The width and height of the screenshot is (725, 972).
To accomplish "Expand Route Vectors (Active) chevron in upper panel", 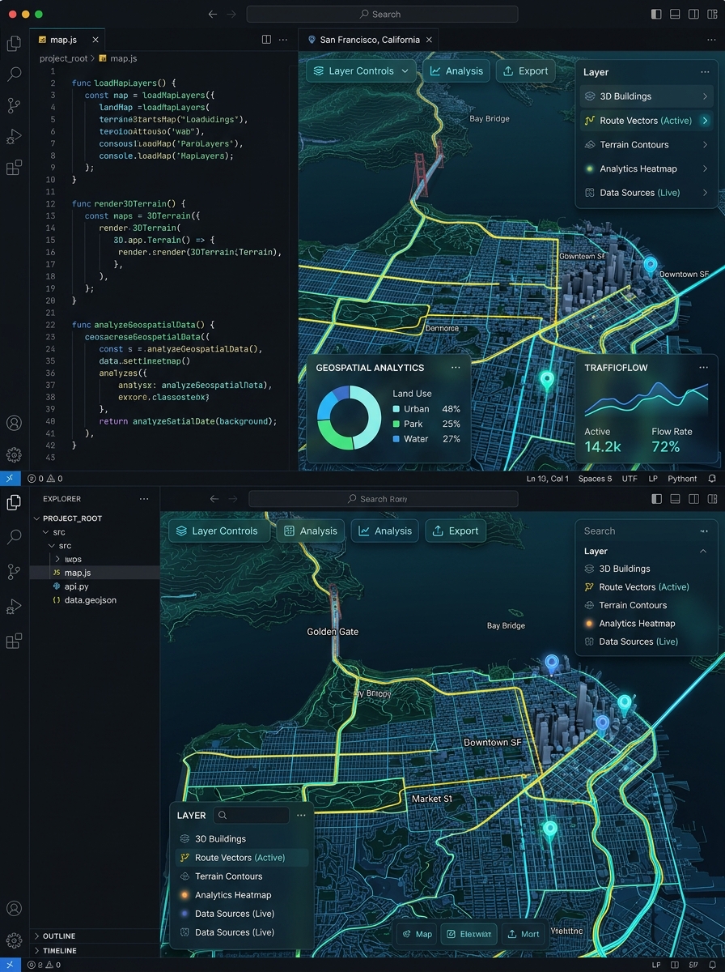I will (x=705, y=121).
